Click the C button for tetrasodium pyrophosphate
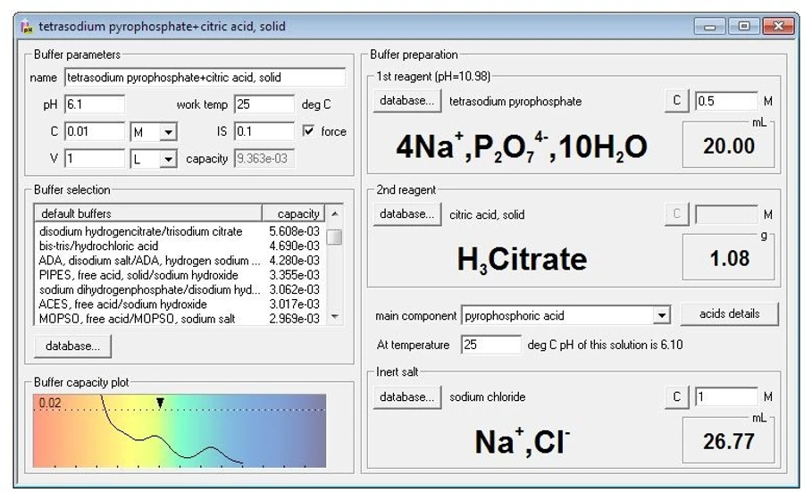 (676, 101)
